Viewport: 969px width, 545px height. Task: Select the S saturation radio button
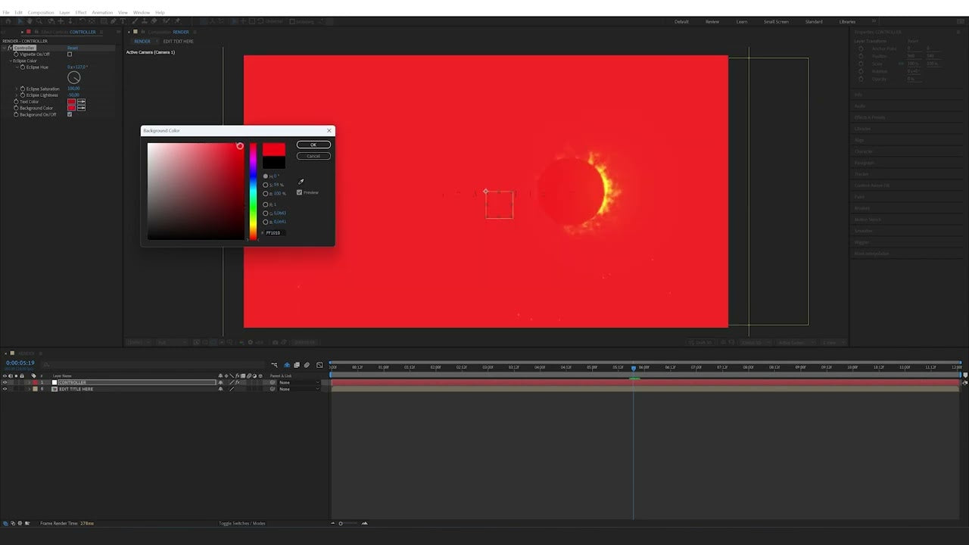(266, 185)
